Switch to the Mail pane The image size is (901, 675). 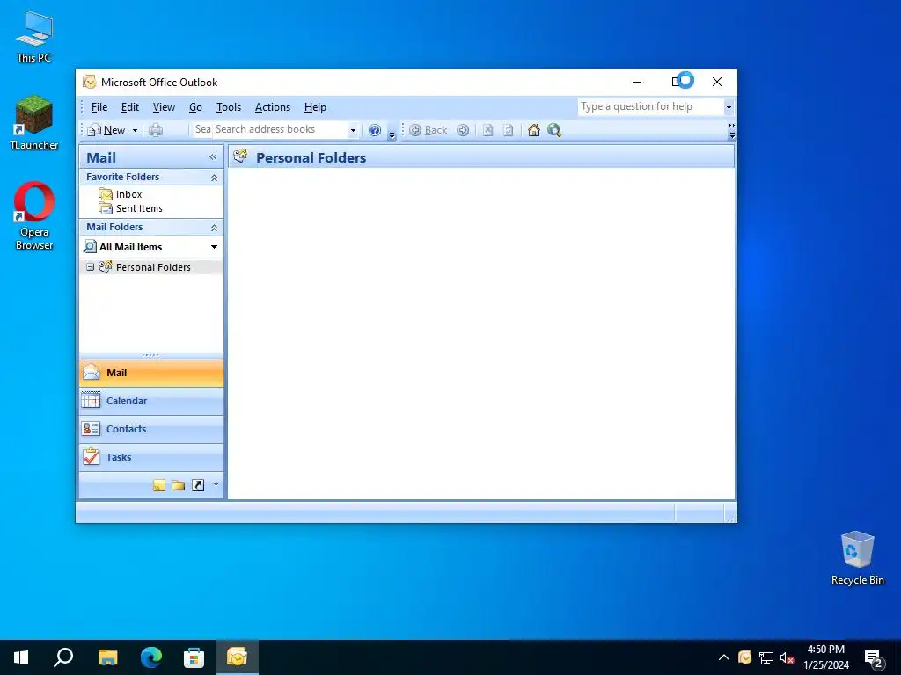point(151,373)
